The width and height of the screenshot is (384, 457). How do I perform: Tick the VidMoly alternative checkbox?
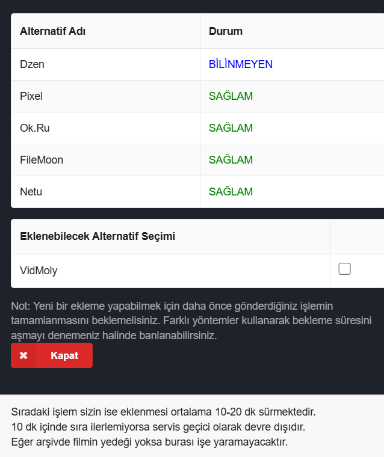click(344, 269)
